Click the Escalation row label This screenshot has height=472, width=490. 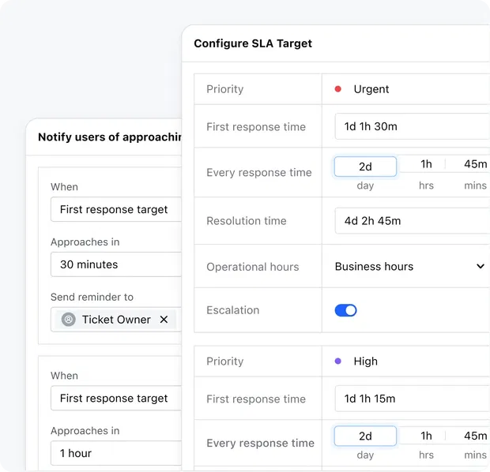(x=233, y=310)
